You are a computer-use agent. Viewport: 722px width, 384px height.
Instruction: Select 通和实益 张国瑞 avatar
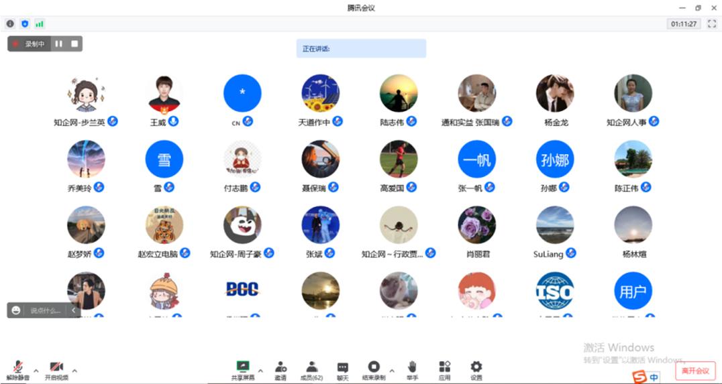click(477, 93)
